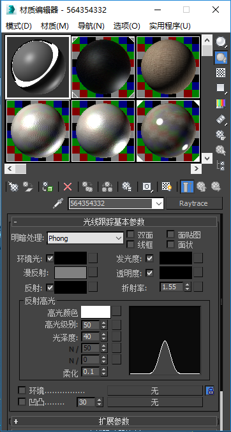Open the 实用程序(U) menu
Viewport: 231px width, 432px height.
tap(170, 26)
